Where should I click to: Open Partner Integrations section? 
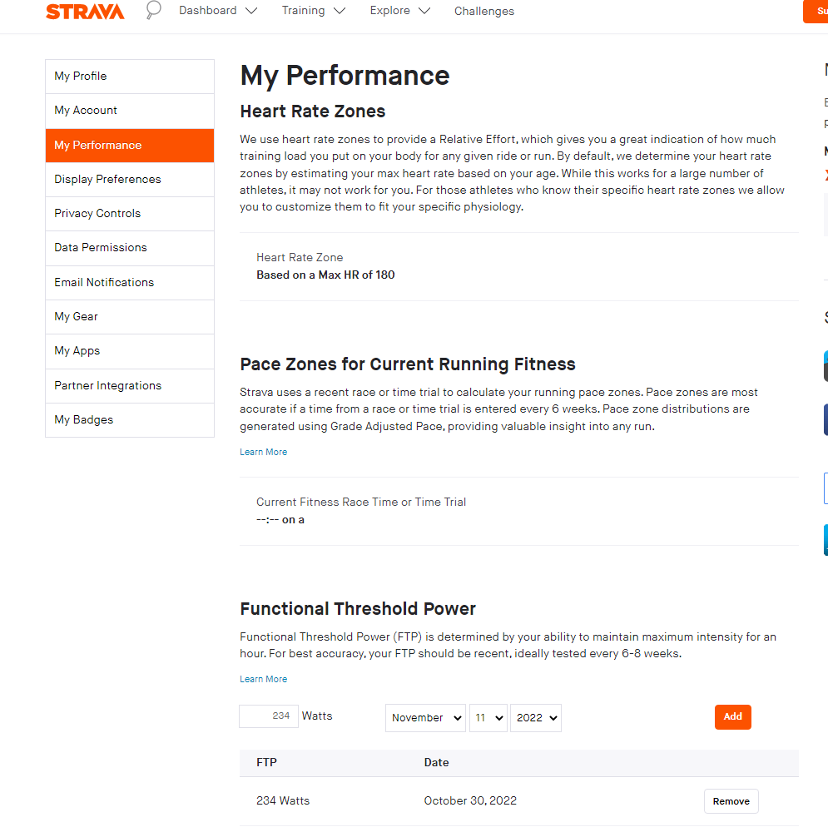108,385
